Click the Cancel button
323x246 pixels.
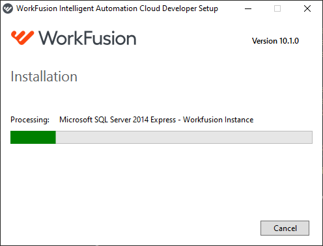point(285,228)
